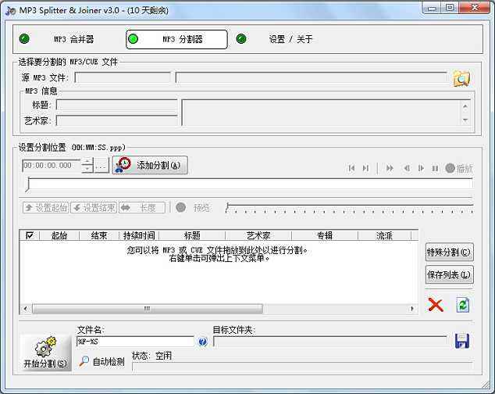Toggle the checkbox in the split list header

coord(30,235)
